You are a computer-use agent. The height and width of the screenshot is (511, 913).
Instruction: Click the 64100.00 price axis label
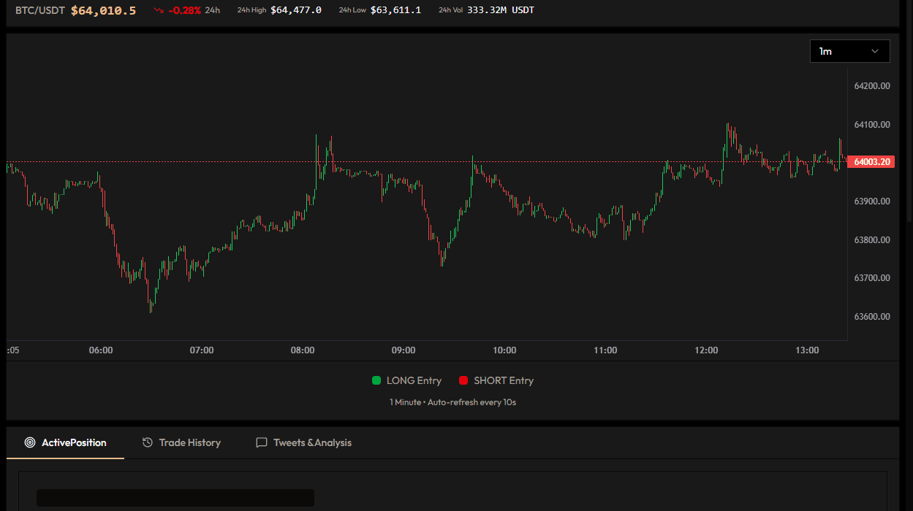pyautogui.click(x=872, y=124)
